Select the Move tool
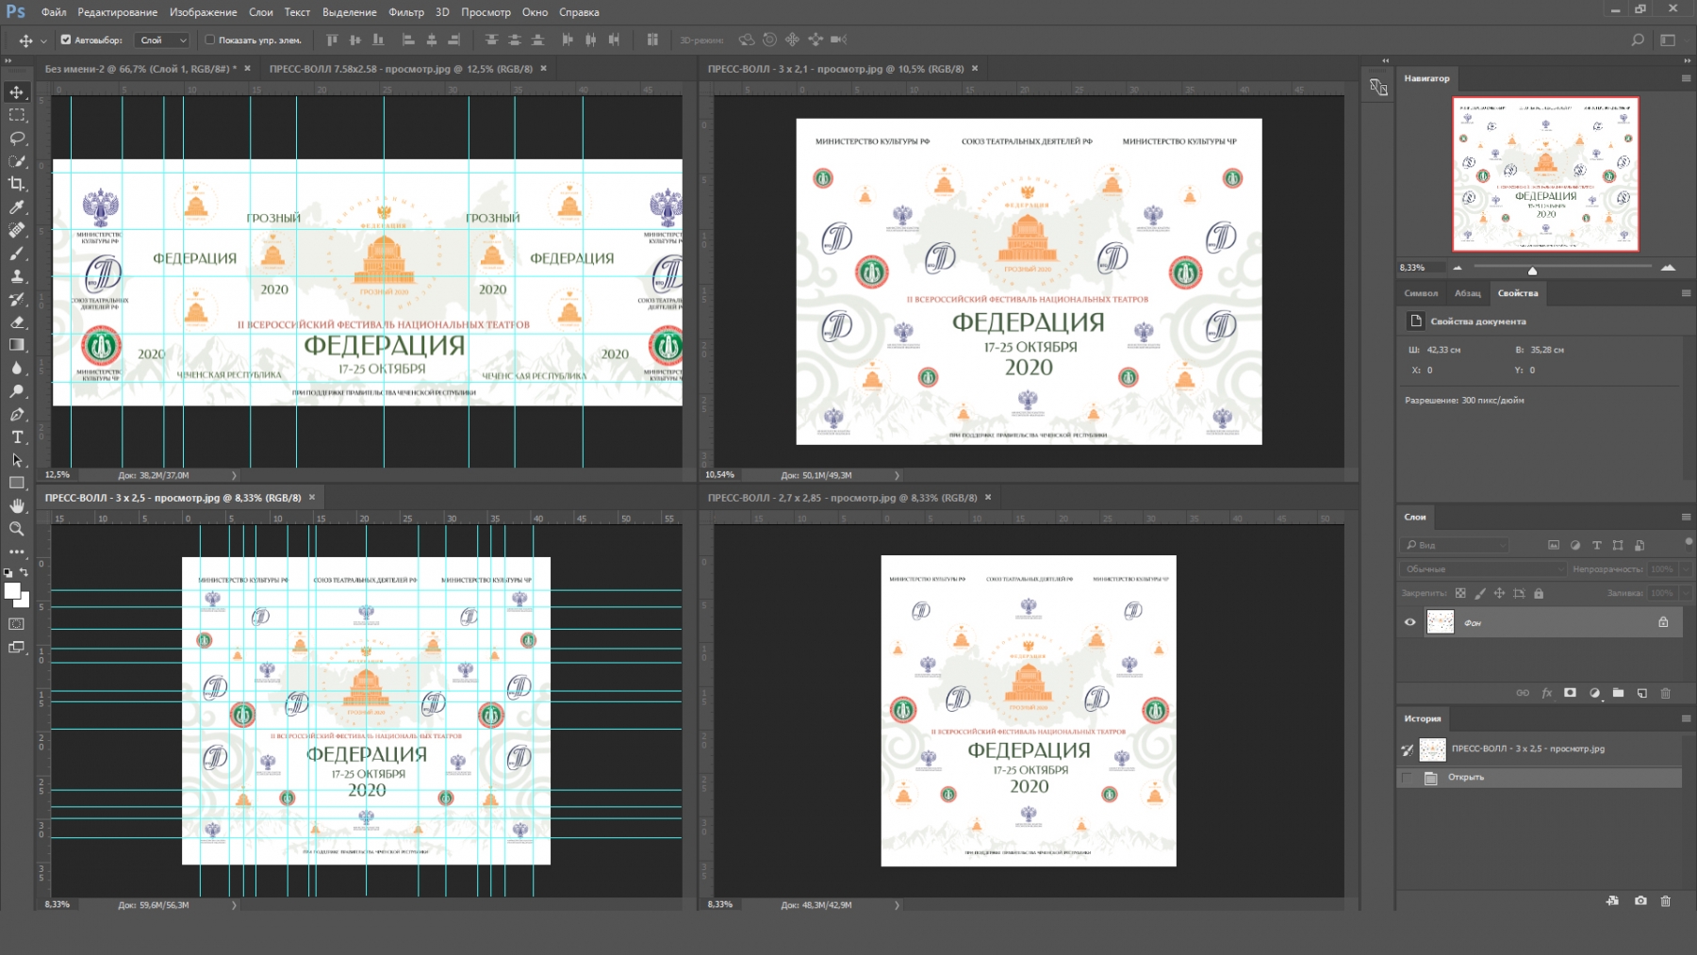This screenshot has height=955, width=1697. tap(17, 91)
